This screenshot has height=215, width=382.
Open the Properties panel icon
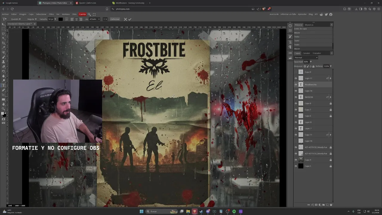click(x=290, y=30)
